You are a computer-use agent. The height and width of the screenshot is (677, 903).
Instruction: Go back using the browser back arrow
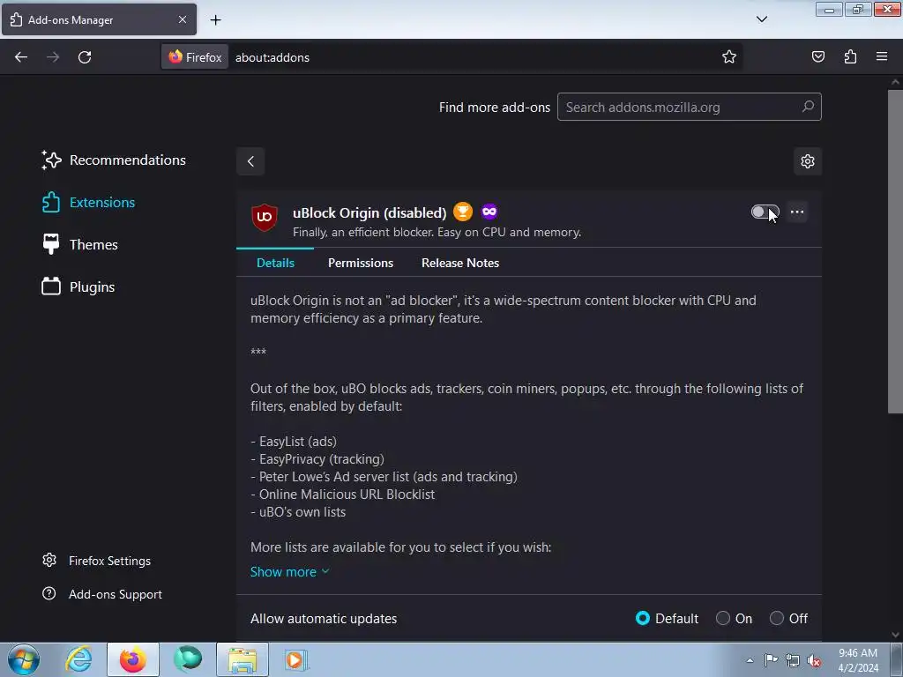point(21,57)
